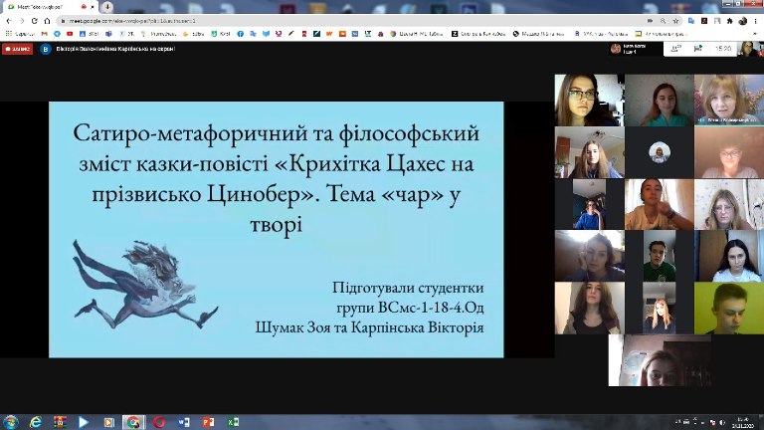Open the YouTube bookmark icon
This screenshot has width=764, height=430.
tap(70, 34)
